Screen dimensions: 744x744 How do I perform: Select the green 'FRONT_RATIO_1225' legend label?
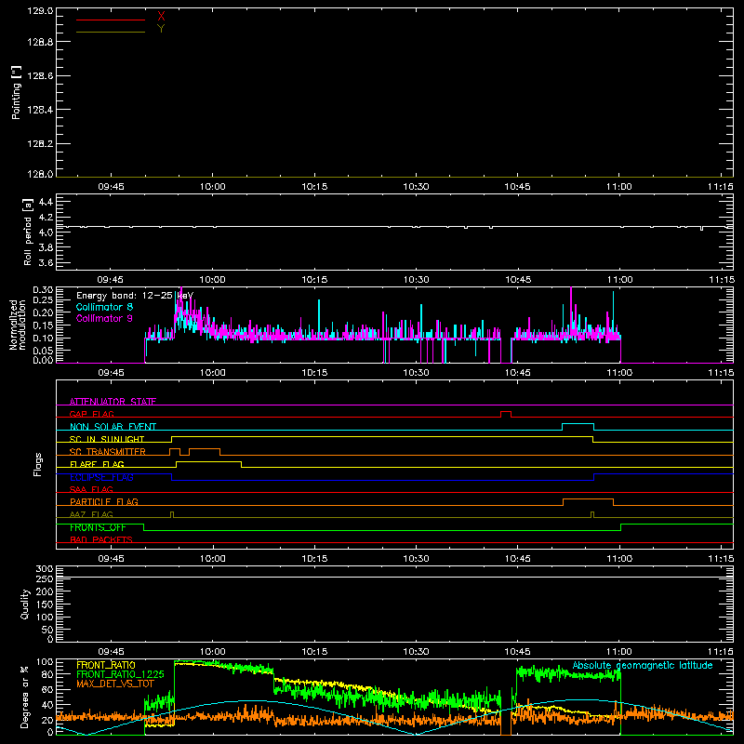(x=120, y=675)
